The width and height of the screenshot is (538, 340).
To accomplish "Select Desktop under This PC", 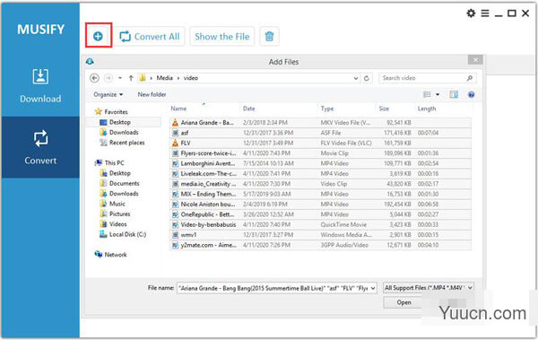I will pos(115,173).
